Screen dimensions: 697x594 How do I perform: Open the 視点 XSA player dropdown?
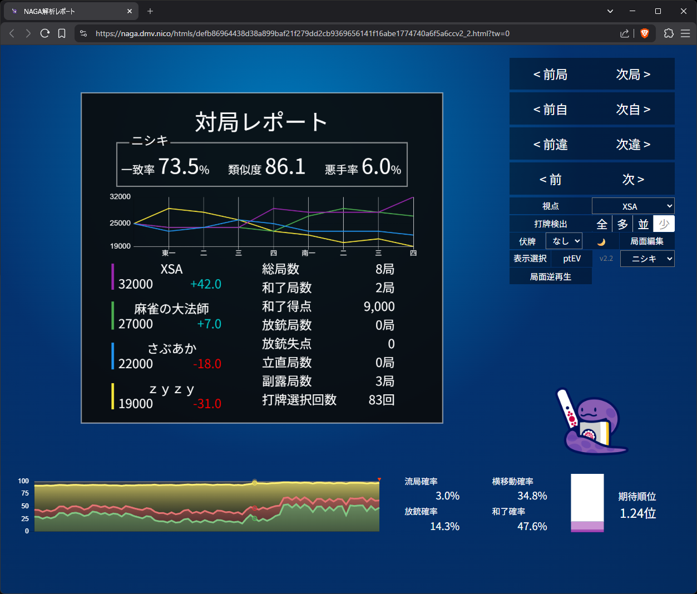633,206
